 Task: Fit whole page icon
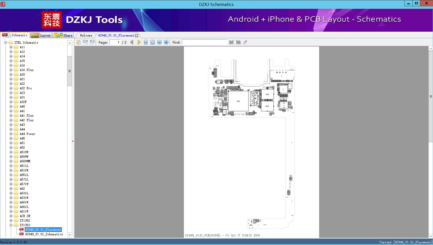[x=153, y=42]
